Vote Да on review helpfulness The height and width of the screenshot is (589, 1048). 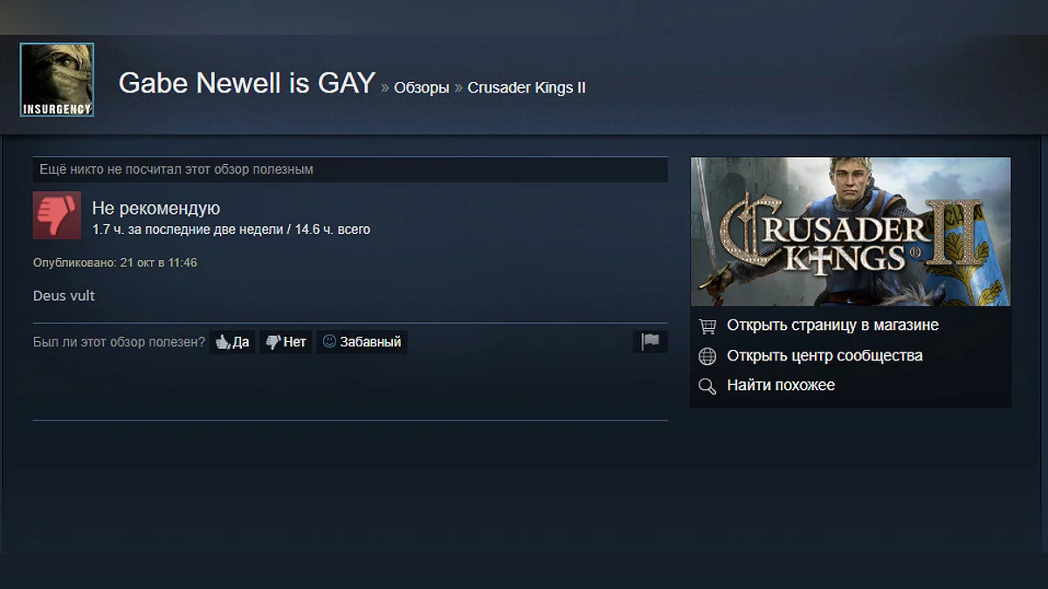[232, 342]
